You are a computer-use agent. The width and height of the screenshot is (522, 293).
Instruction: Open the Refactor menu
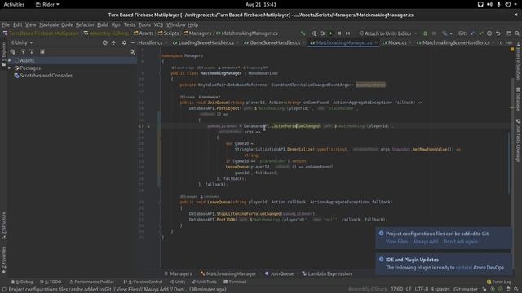pos(85,24)
